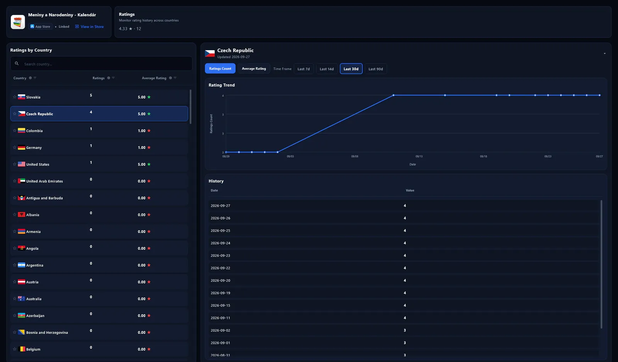Open the Country column filter icon
The width and height of the screenshot is (618, 362).
pyautogui.click(x=35, y=78)
